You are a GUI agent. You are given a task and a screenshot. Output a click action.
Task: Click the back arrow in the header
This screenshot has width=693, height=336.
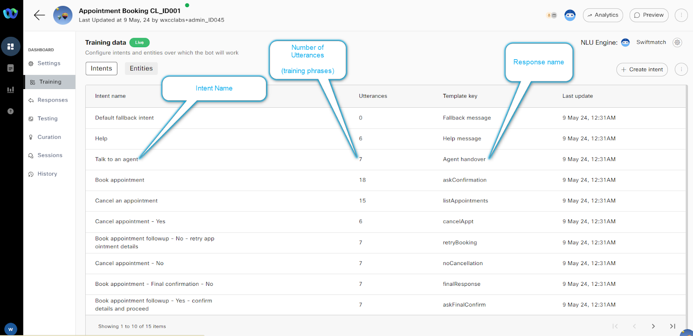pyautogui.click(x=39, y=15)
